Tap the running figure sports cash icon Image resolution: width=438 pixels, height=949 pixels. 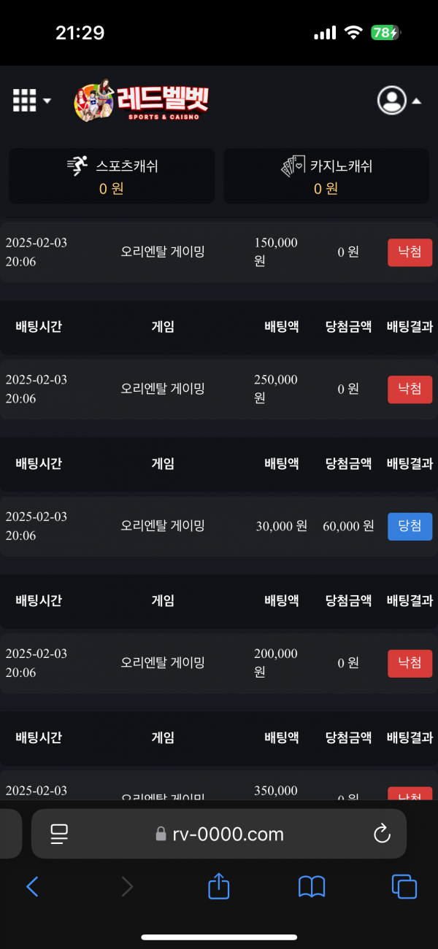pos(77,166)
